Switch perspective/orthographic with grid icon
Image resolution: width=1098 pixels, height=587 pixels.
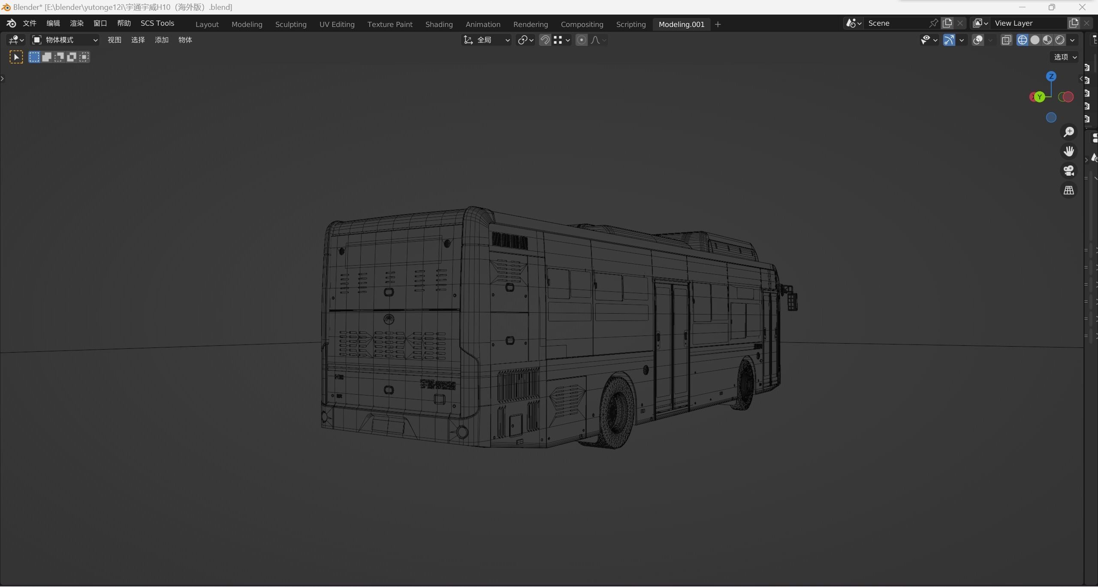tap(1068, 190)
